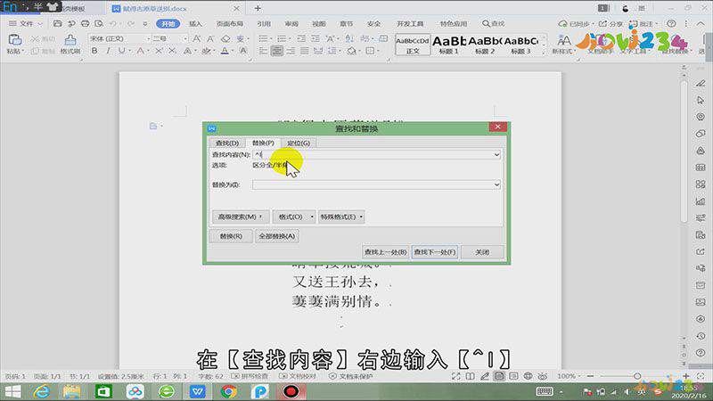Apply the 正文 style

click(x=413, y=45)
